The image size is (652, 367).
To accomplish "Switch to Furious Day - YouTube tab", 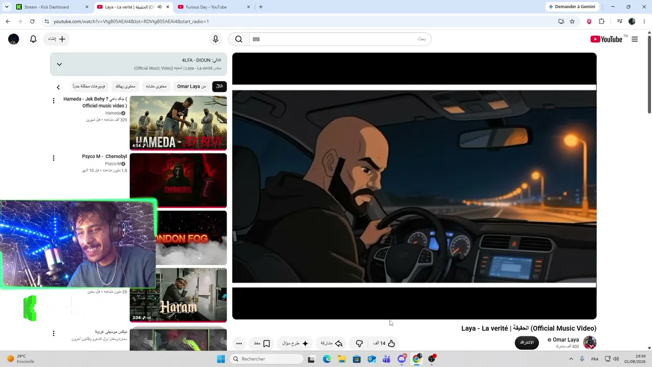I will point(213,7).
